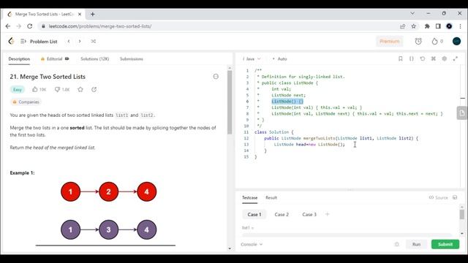
Task: Click description panel scrollbar
Action: pyautogui.click(x=230, y=102)
